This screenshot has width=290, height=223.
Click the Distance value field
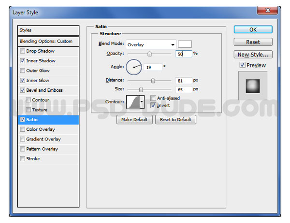click(184, 81)
